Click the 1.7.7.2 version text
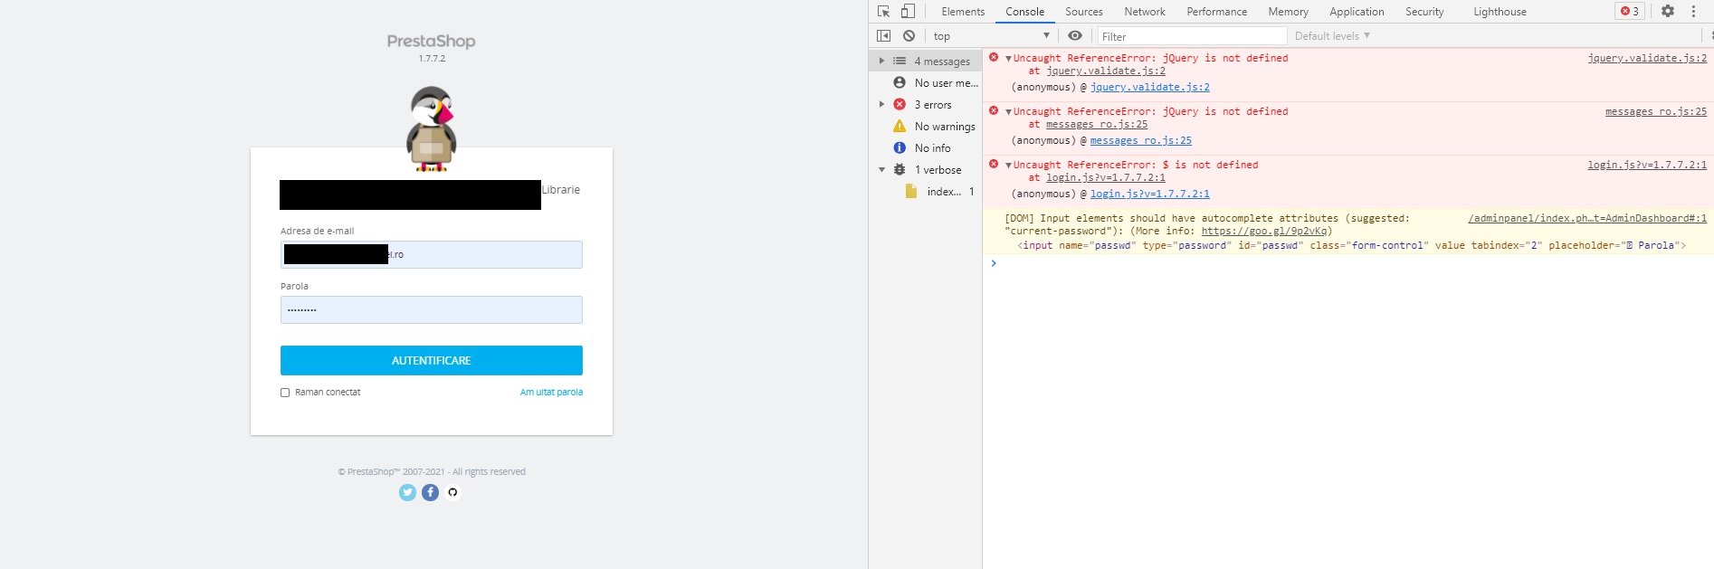 [432, 58]
